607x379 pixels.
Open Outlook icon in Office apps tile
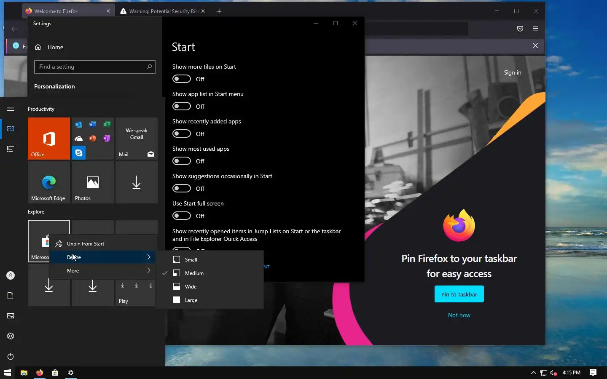pyautogui.click(x=78, y=124)
